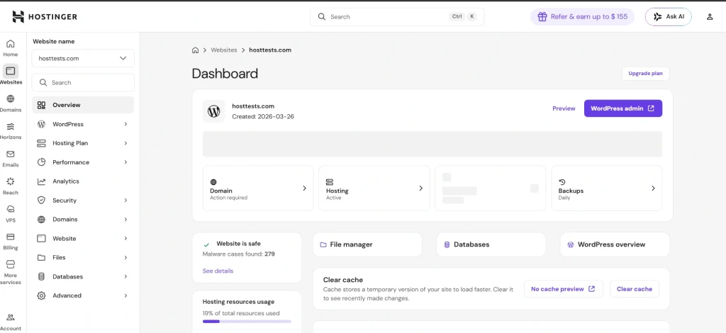The image size is (726, 333).
Task: Expand the Security section chevron
Action: point(125,201)
